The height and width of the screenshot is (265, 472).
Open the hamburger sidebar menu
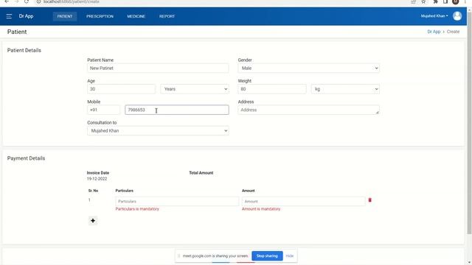(9, 16)
